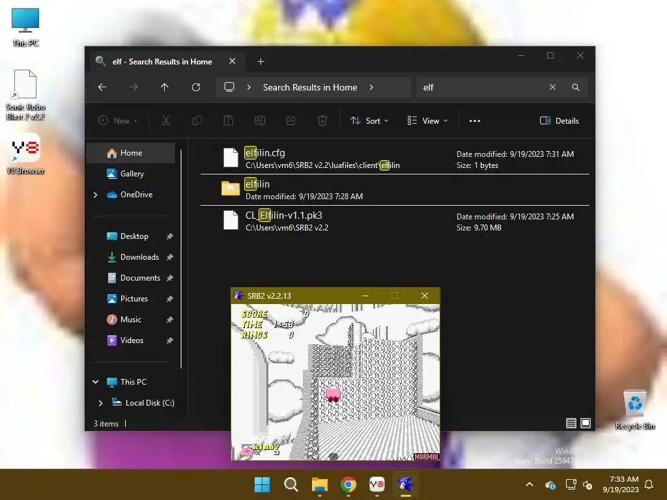This screenshot has width=667, height=500.
Task: Click inside the SRB2 game viewport
Action: coord(335,382)
